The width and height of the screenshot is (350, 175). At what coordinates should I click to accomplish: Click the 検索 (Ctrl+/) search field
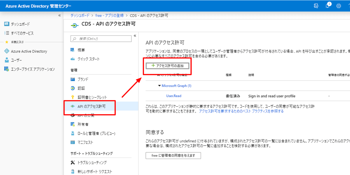click(x=101, y=39)
